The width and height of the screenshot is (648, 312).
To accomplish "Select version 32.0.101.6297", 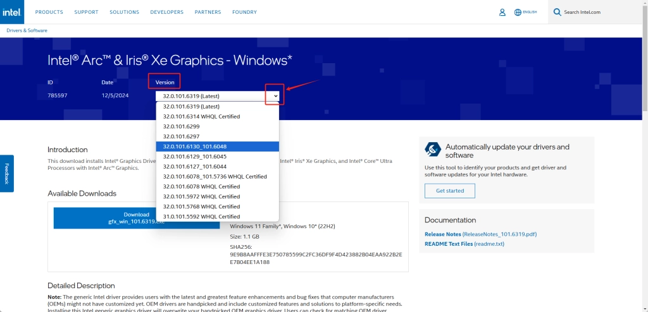I will [218, 136].
